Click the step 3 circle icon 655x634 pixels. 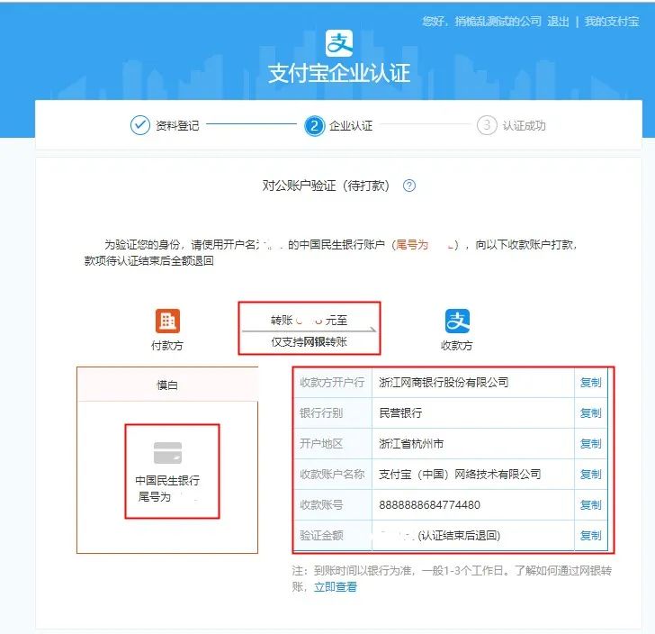click(487, 125)
